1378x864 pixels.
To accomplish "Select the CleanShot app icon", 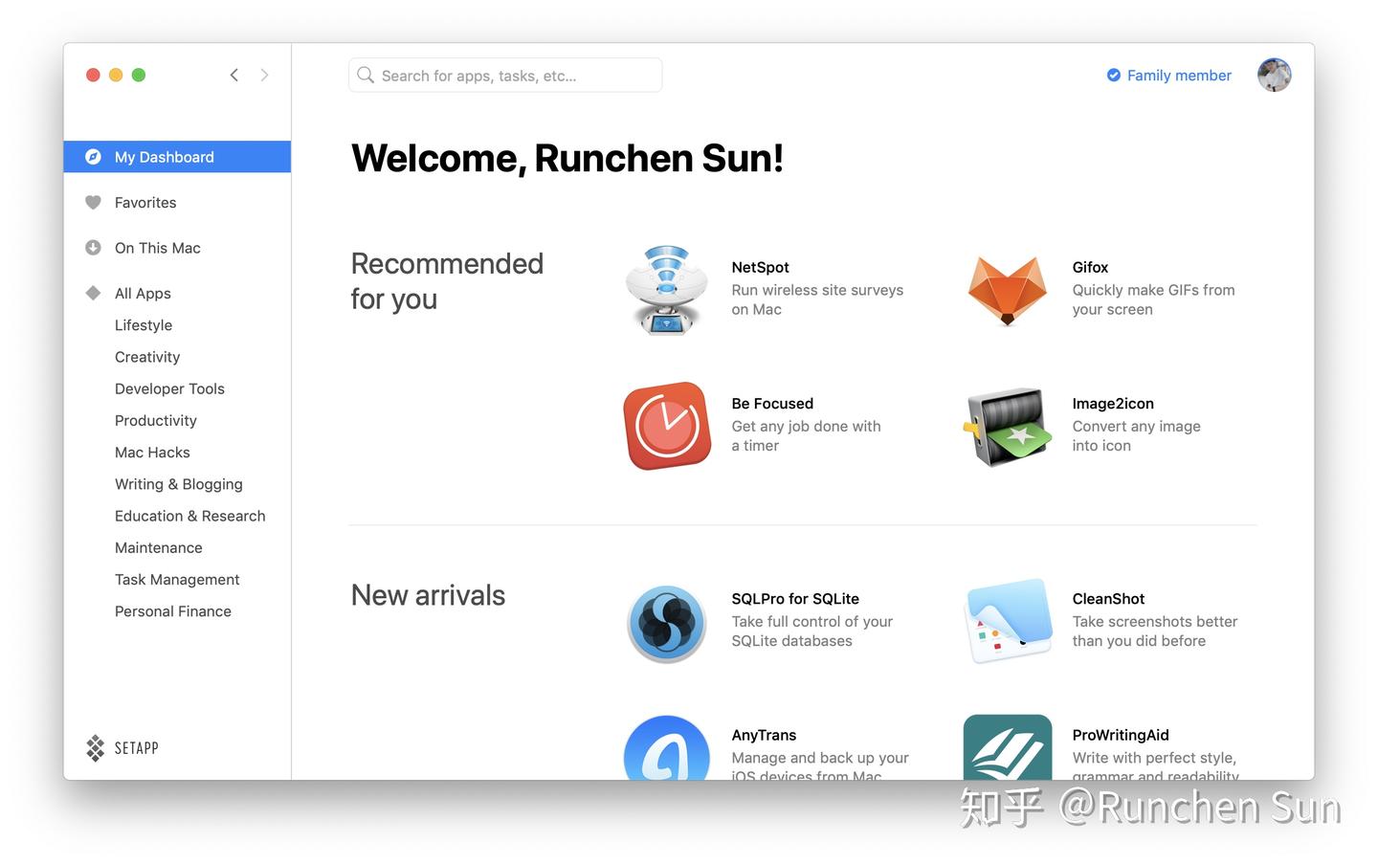I will (1007, 621).
